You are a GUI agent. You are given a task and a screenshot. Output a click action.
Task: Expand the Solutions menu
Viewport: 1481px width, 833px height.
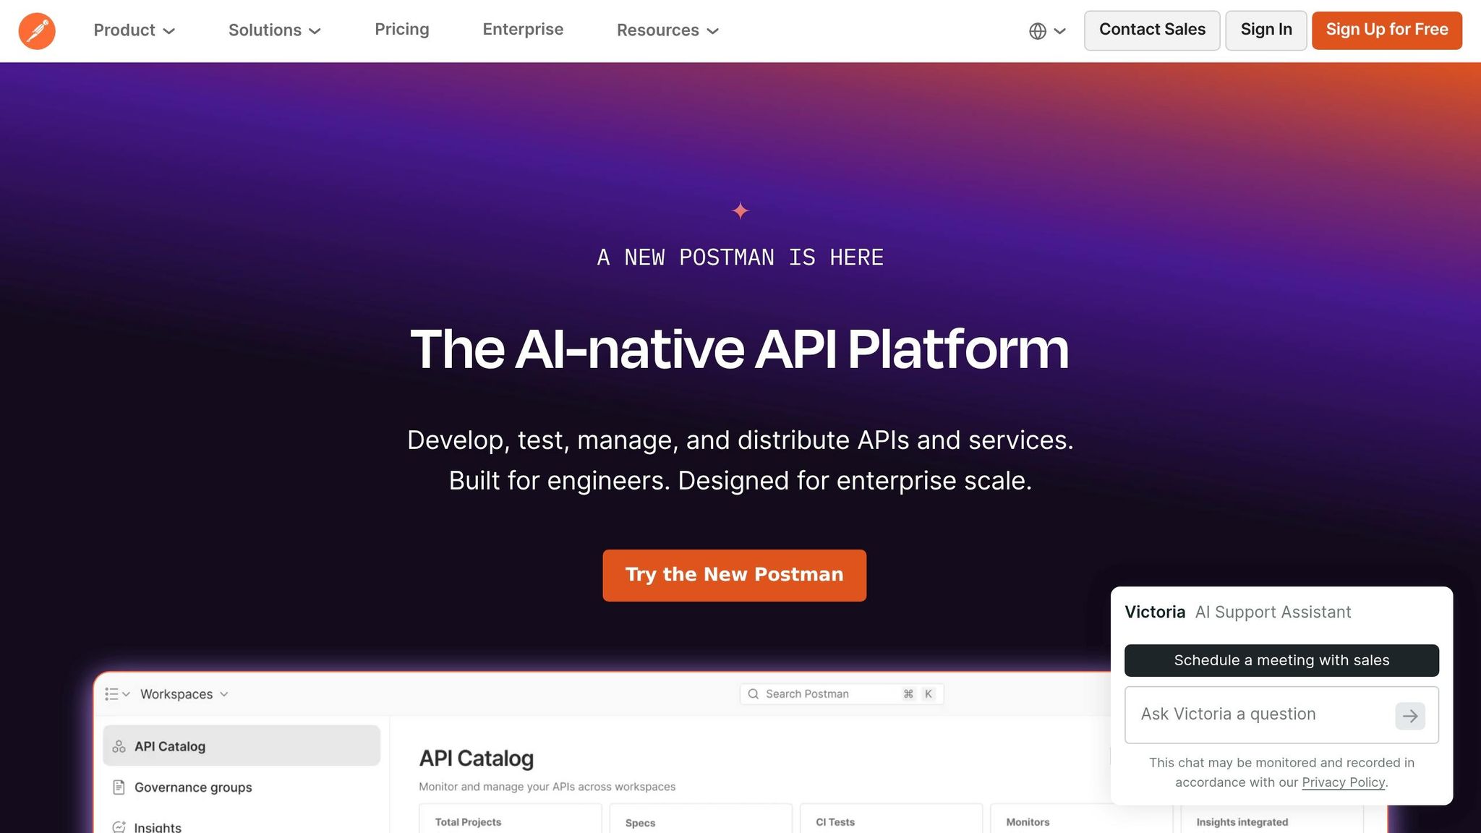(x=275, y=30)
